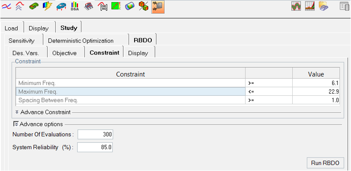
Task: Click the DSA bar chart icon
Action: [x=75, y=6]
